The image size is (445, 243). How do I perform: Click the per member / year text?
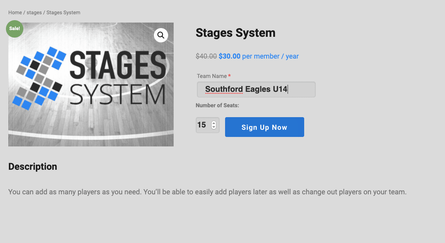(270, 56)
